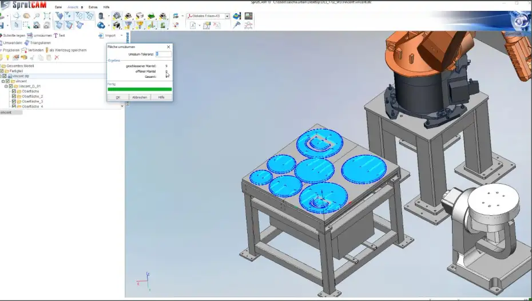Click the gear-shaped machine part icon
Screen dimensions: 532x301
[117, 15]
